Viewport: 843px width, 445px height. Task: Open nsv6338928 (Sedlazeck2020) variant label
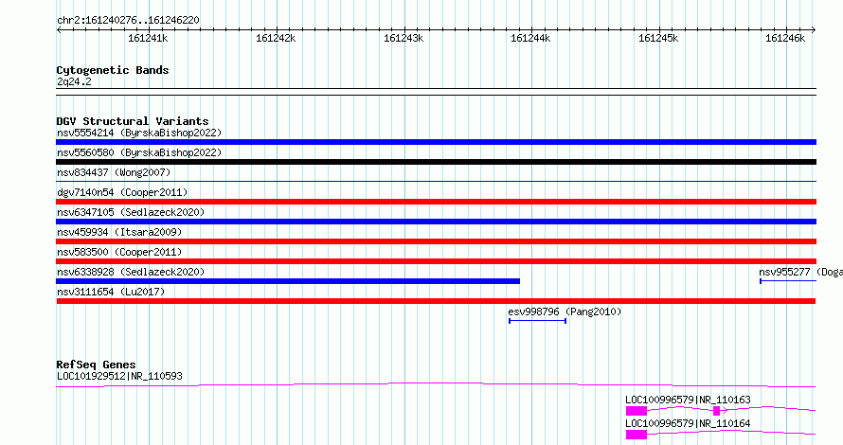131,272
